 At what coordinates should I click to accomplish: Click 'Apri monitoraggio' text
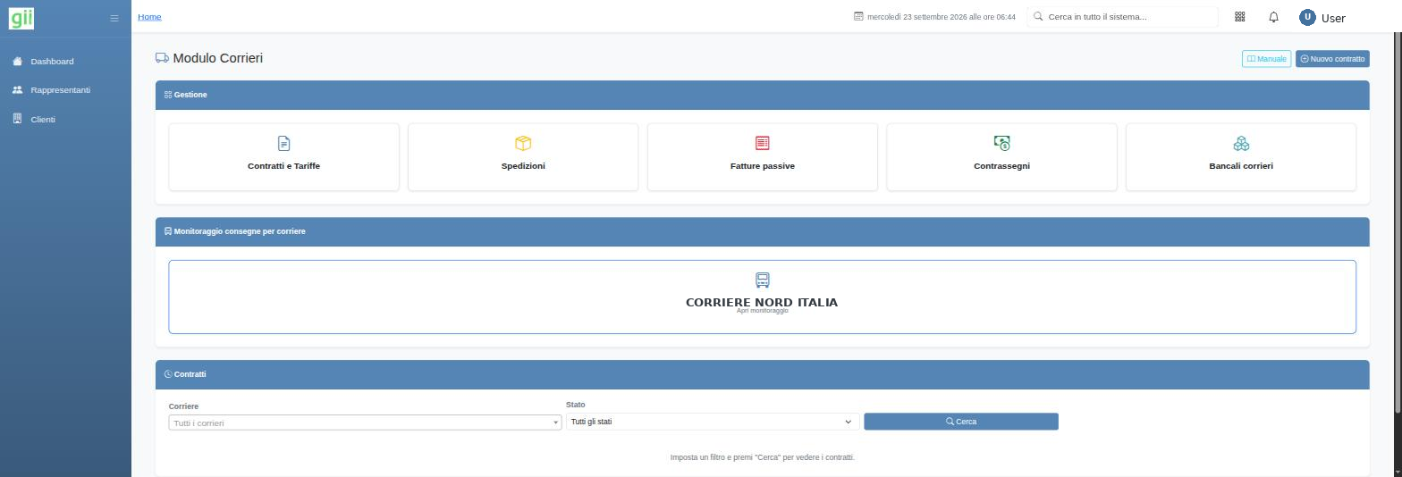coord(763,311)
